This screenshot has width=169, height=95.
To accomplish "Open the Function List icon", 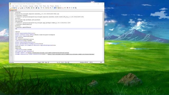I will [61, 8].
